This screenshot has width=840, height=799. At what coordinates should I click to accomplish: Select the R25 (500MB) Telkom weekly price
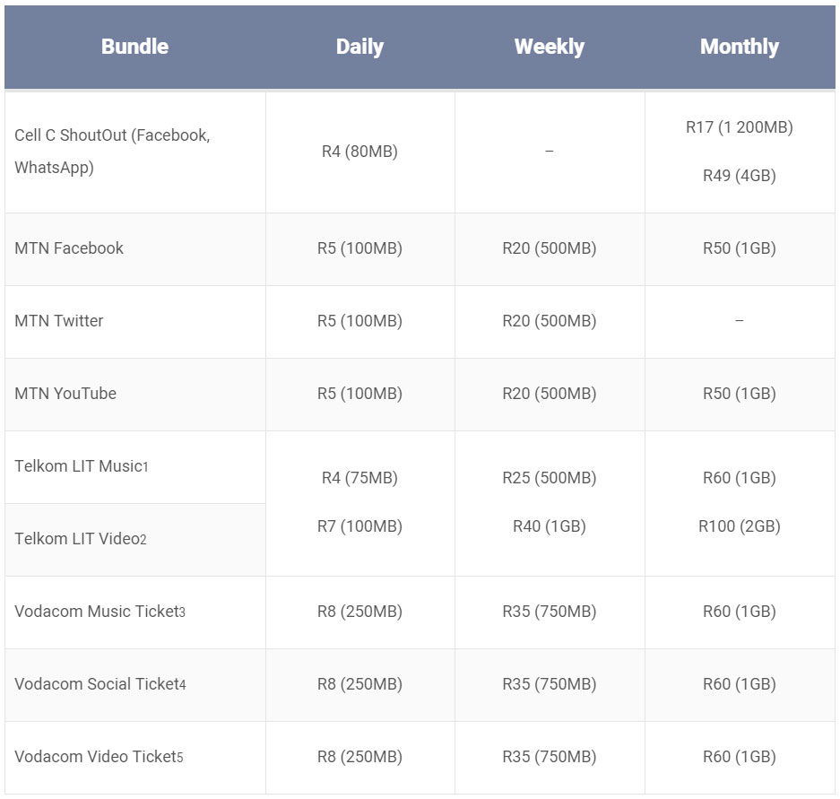pyautogui.click(x=549, y=478)
